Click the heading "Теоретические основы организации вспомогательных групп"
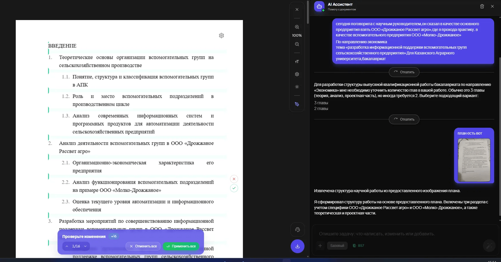This screenshot has height=262, width=501. pos(136,61)
